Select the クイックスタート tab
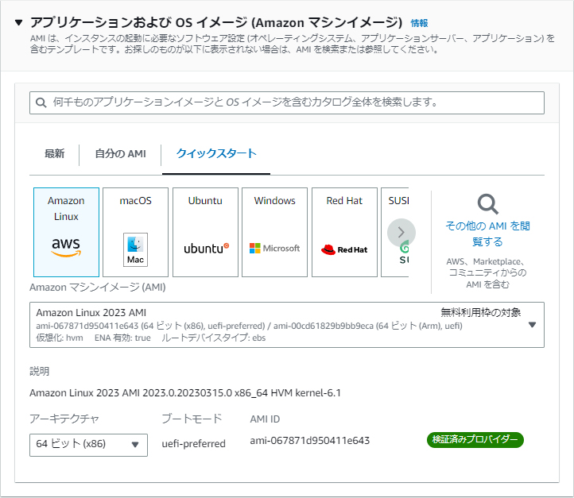 point(216,153)
